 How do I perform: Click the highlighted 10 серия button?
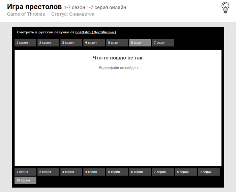tap(25, 181)
